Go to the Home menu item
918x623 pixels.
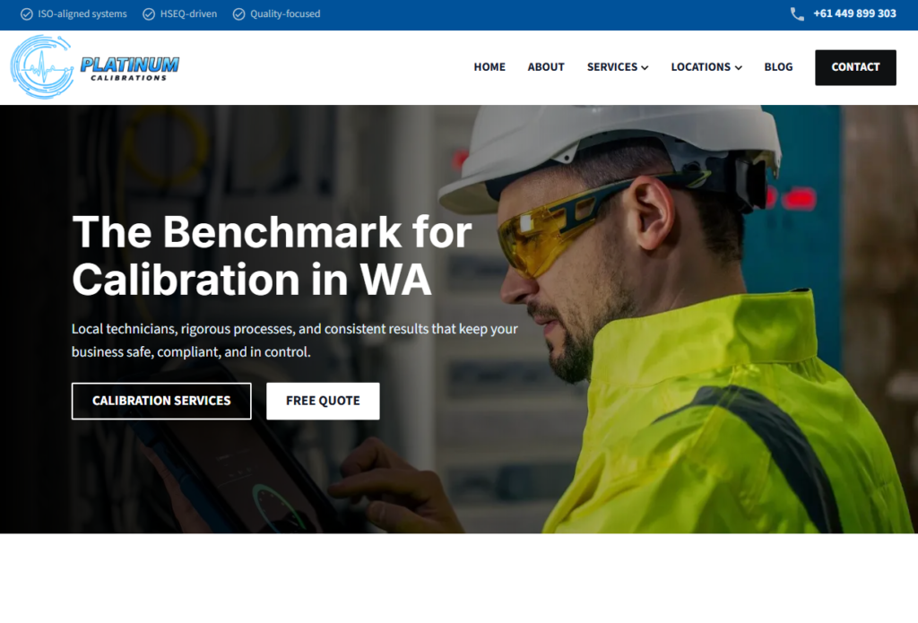[489, 67]
